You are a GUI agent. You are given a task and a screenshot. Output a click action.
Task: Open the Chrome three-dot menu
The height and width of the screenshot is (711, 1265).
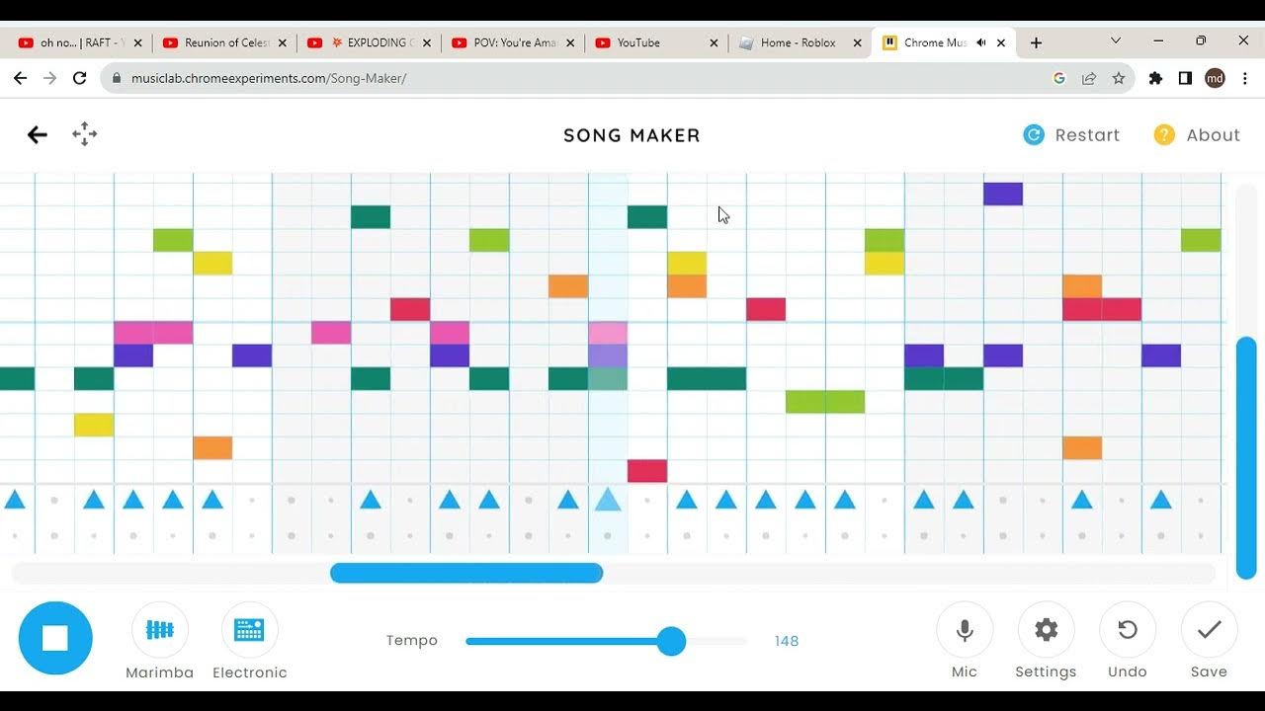(1245, 78)
